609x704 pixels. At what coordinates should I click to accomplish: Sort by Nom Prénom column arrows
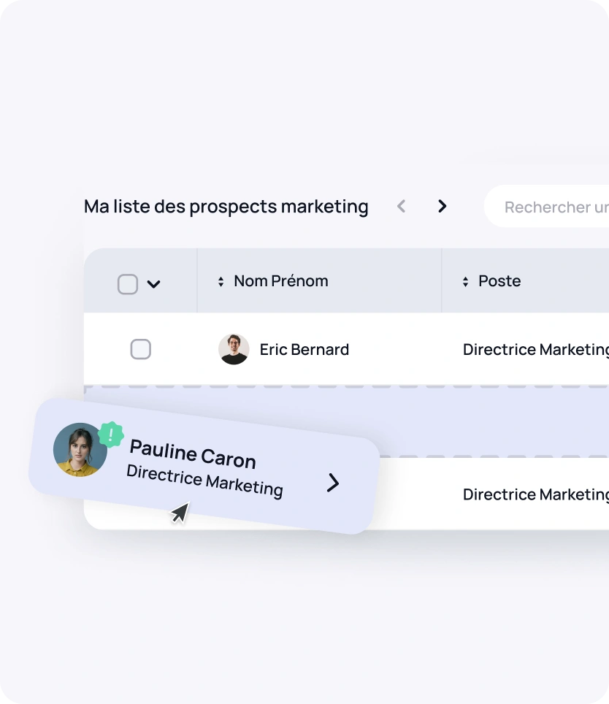pyautogui.click(x=221, y=281)
